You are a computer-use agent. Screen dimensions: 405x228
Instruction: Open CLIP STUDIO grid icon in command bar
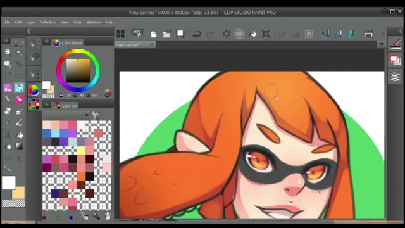click(121, 34)
